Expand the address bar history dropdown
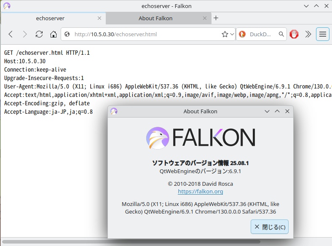This screenshot has height=246, width=332. click(x=232, y=34)
